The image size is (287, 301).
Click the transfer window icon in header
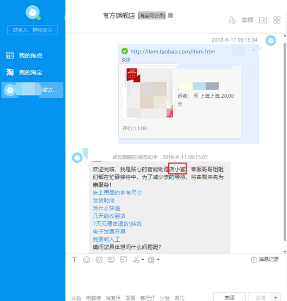point(263,20)
